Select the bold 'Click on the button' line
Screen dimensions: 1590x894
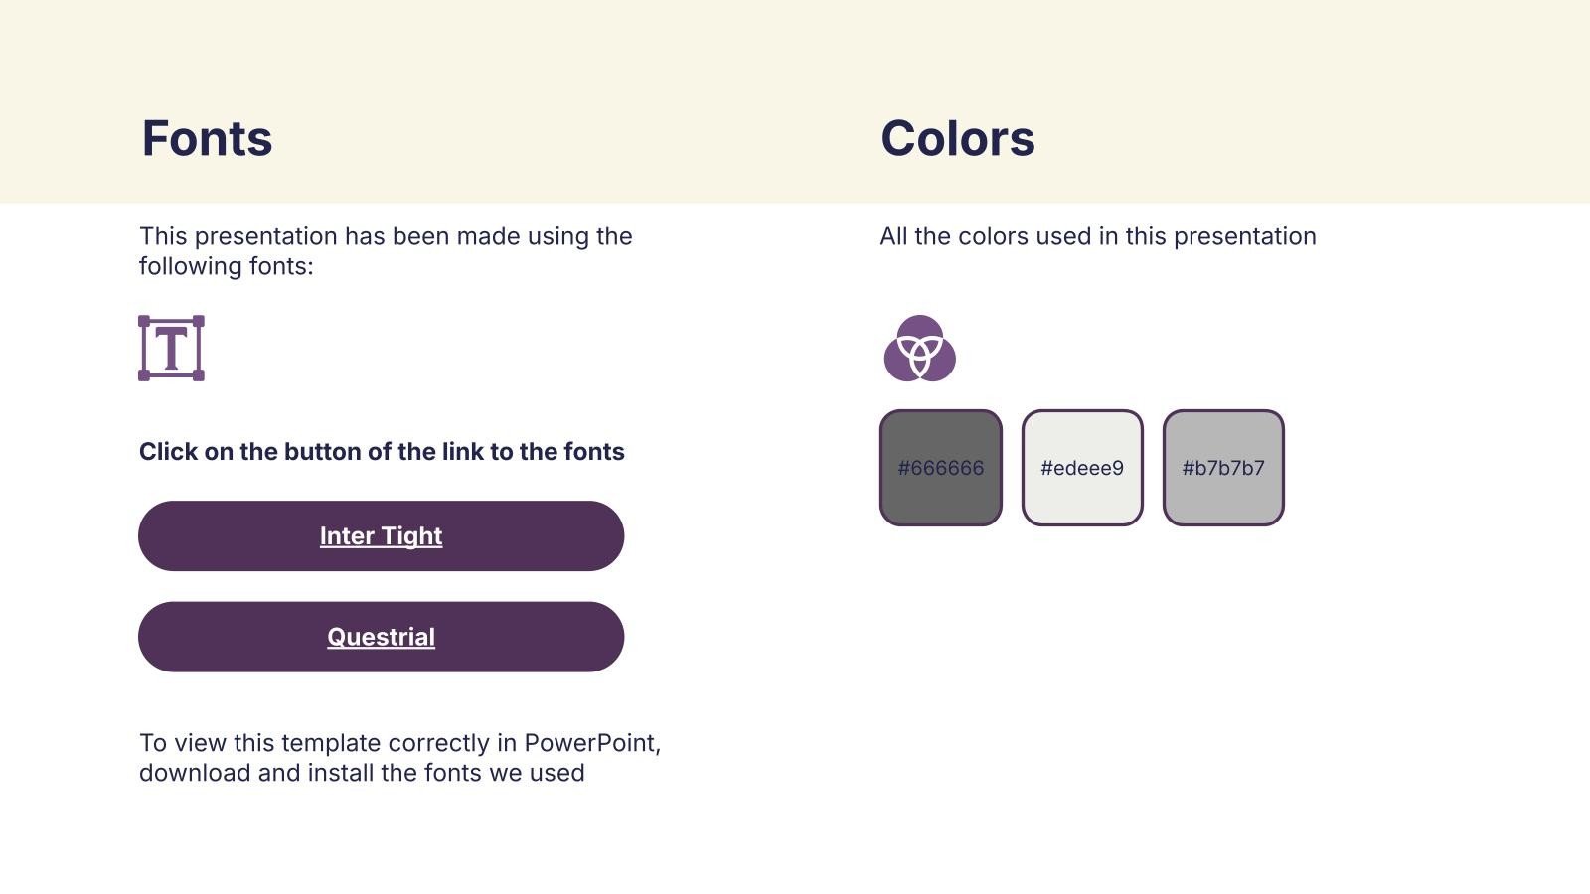click(x=382, y=452)
